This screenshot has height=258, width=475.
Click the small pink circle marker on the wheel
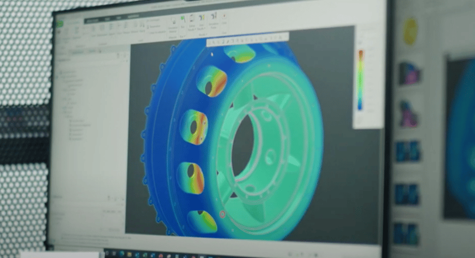222,214
